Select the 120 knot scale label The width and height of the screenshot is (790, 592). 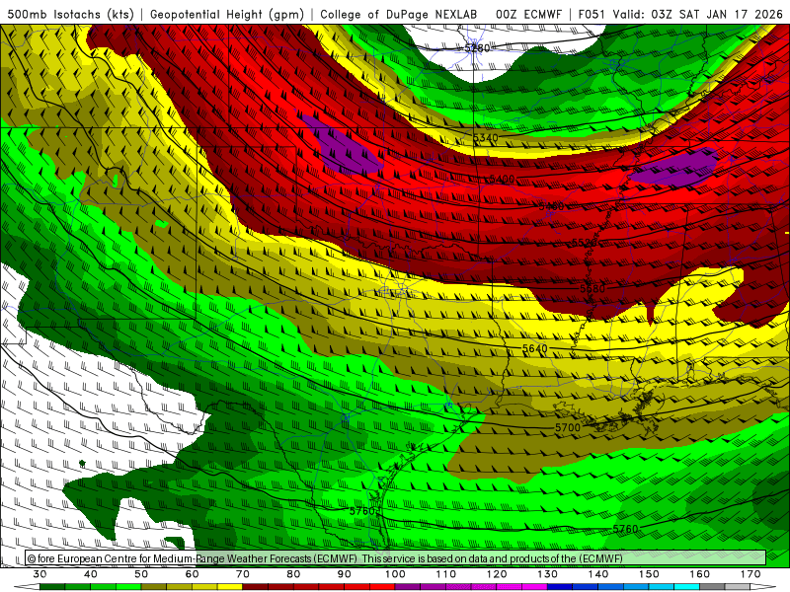497,574
